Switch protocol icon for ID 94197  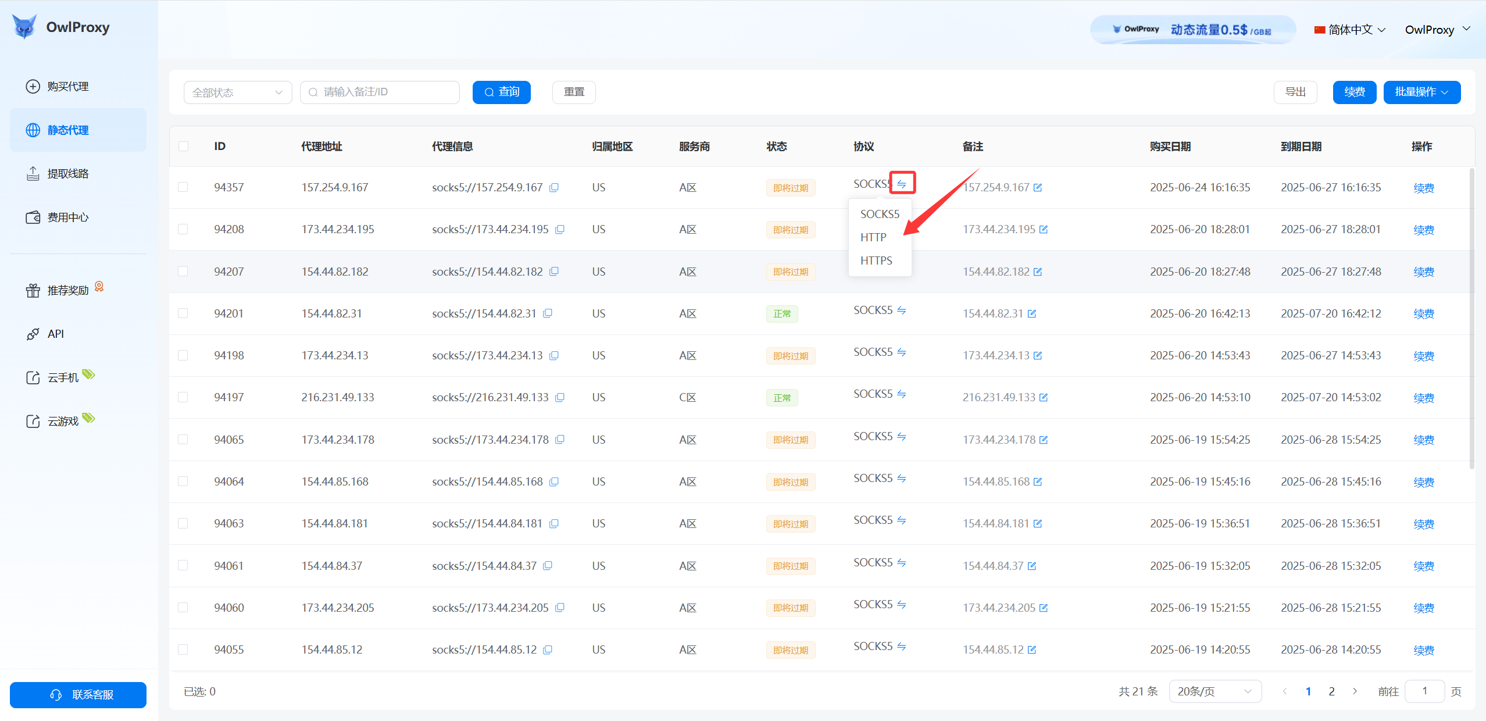[x=902, y=394]
